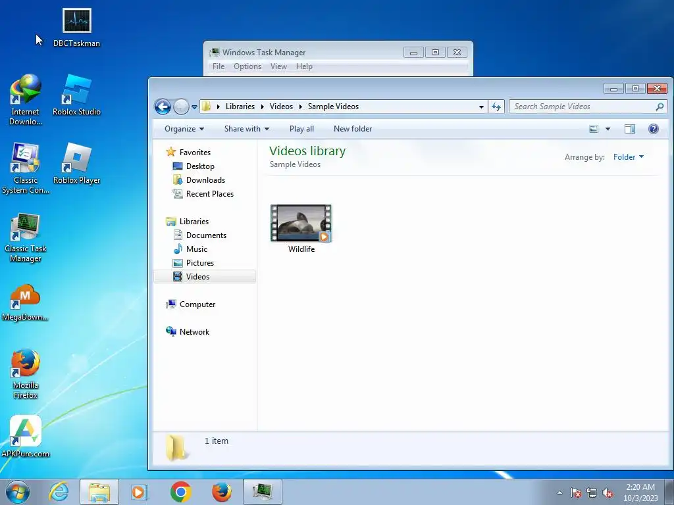Show hidden tray icons arrow
This screenshot has width=674, height=505.
pos(559,493)
